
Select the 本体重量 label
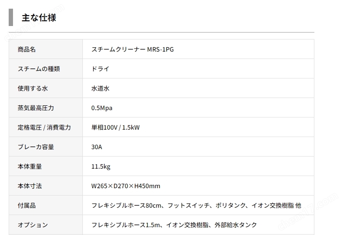pyautogui.click(x=29, y=166)
